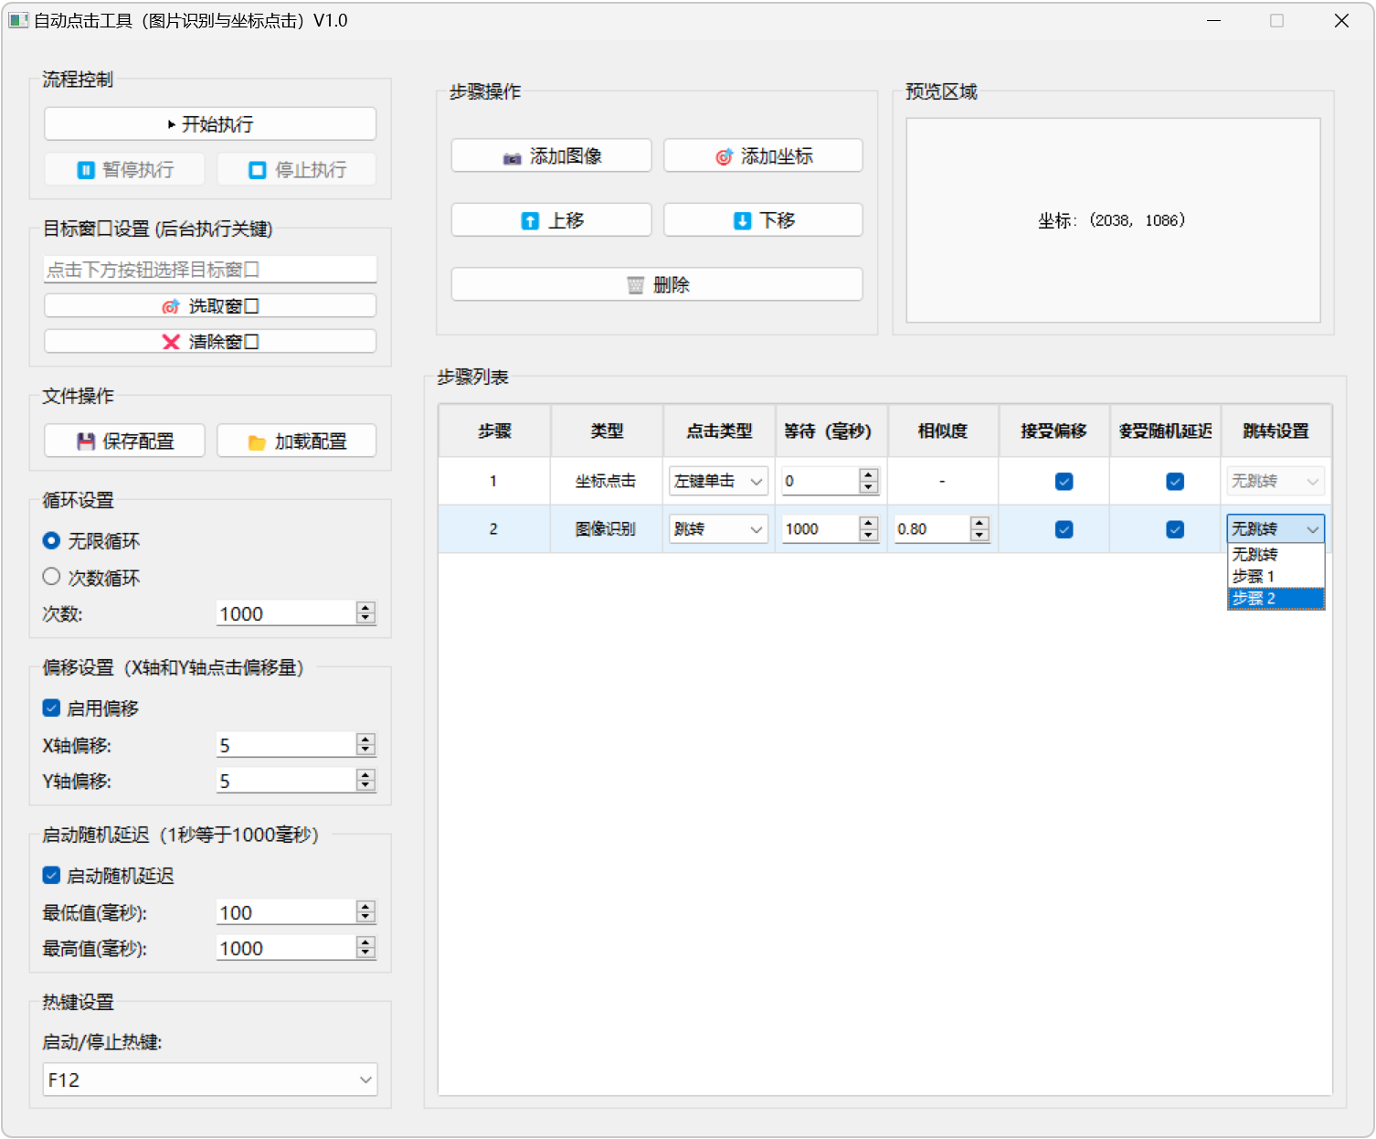Click the 步骤 column header
Viewport: 1376px width, 1139px height.
pyautogui.click(x=494, y=431)
